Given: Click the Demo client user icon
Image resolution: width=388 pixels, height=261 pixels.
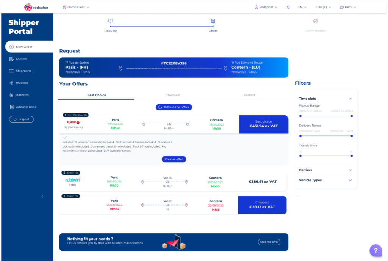Looking at the screenshot, I should click(64, 7).
